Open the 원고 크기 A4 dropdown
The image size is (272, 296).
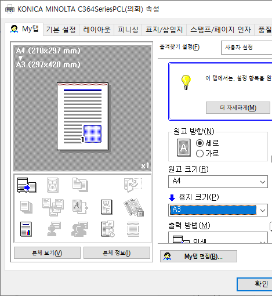coord(218,182)
